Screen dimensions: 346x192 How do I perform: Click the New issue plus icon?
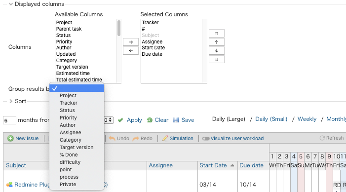click(x=10, y=138)
